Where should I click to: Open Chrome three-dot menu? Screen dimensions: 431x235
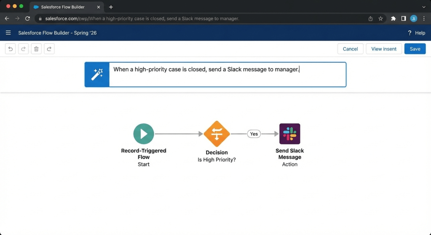424,19
